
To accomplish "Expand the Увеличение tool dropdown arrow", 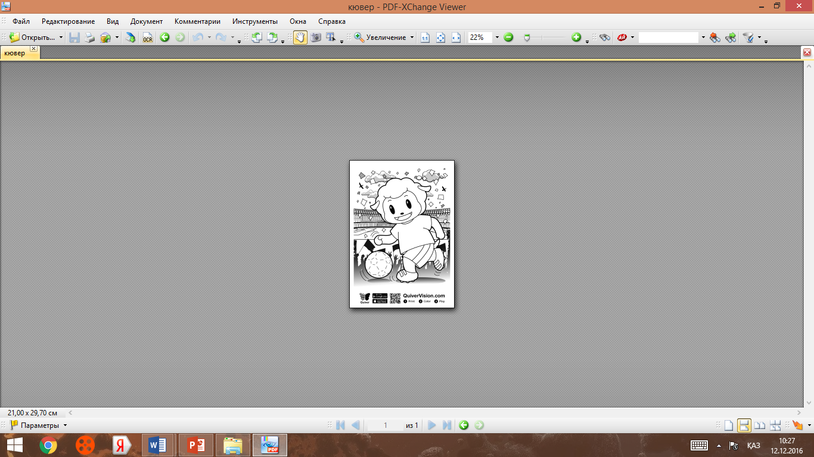I will [x=412, y=37].
